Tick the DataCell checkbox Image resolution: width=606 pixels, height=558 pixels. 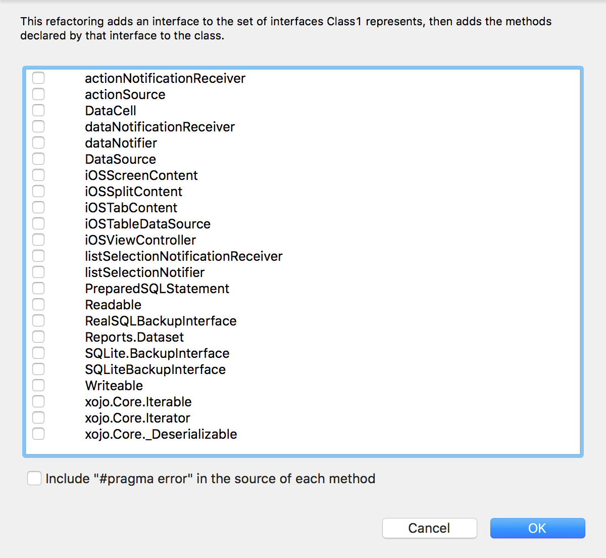38,110
